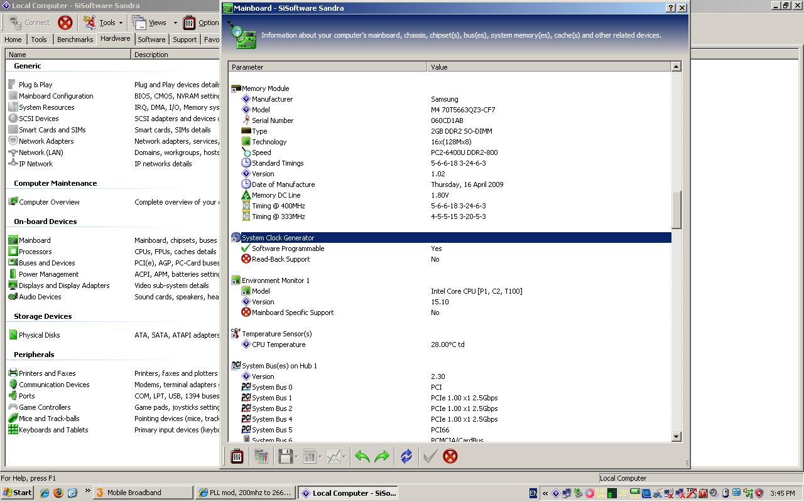Image resolution: width=804 pixels, height=502 pixels.
Task: Click the red cancel icon in Mainboard toolbar
Action: (450, 456)
